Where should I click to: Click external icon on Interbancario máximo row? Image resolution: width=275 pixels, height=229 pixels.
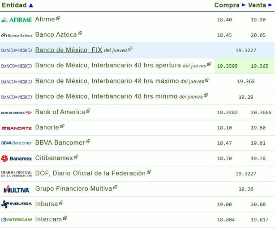pyautogui.click(x=207, y=80)
